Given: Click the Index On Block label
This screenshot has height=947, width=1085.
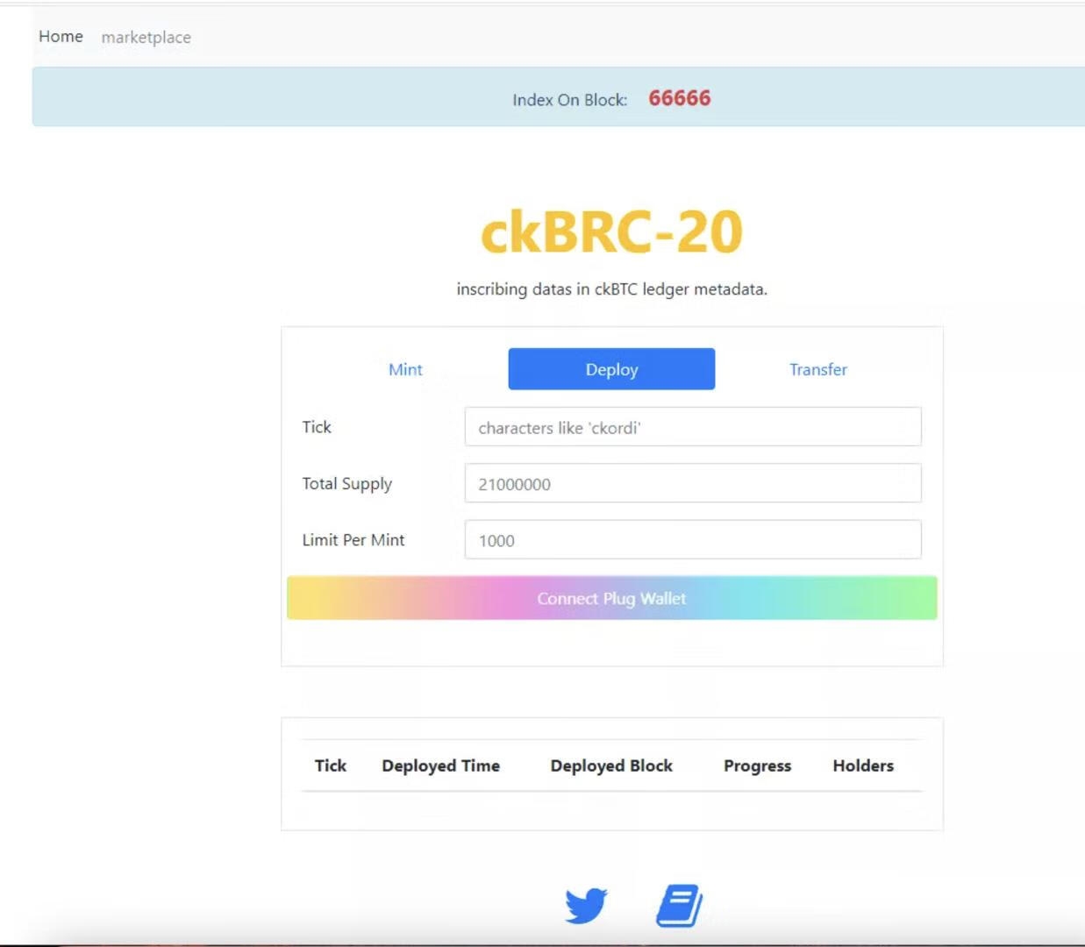Looking at the screenshot, I should point(569,100).
